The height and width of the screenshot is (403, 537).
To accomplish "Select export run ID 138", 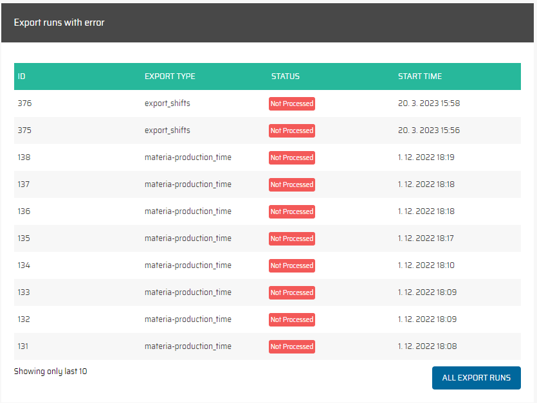I will (x=24, y=157).
